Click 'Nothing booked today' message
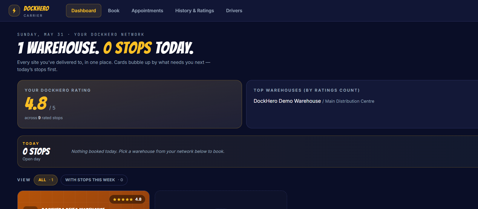This screenshot has height=209, width=478. [148, 151]
